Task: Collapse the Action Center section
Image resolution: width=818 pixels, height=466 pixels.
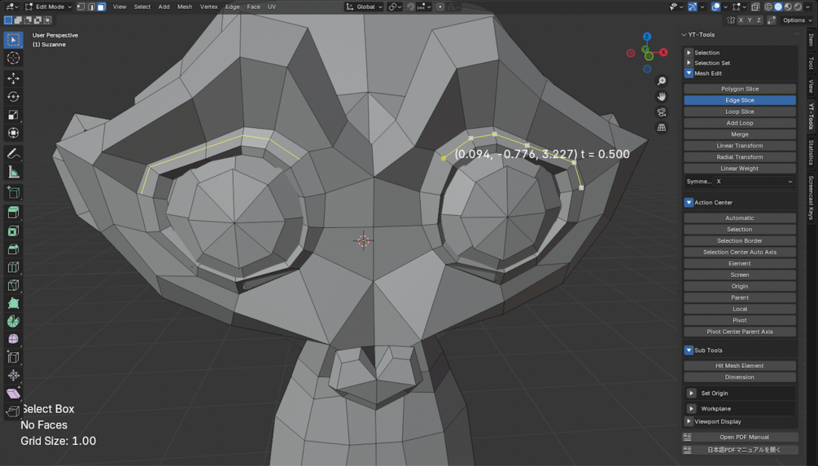Action: (689, 202)
